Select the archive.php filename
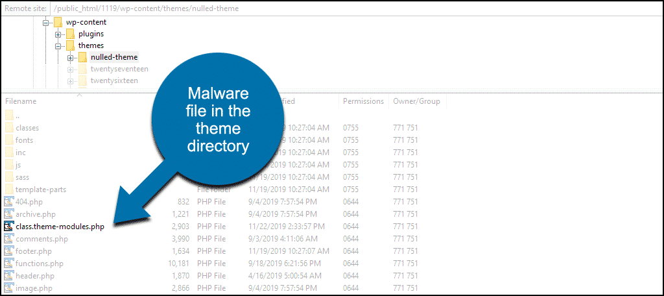The image size is (664, 296). 36,214
